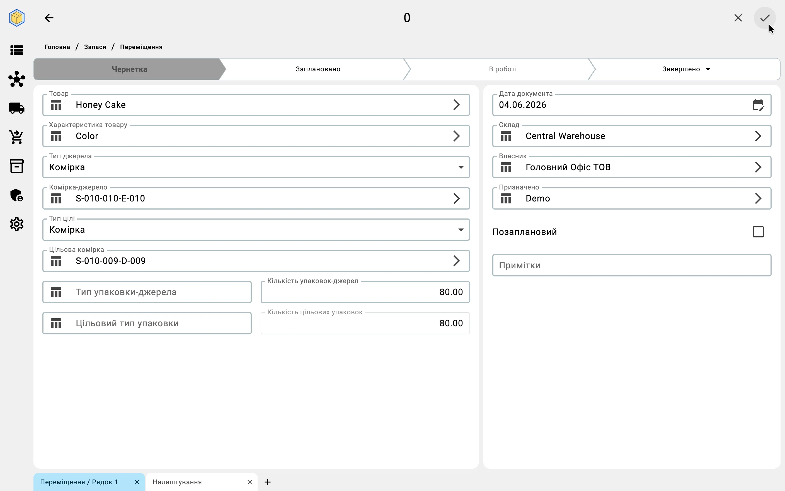Cancel with the X icon at top right
This screenshot has height=491, width=785.
[x=738, y=18]
